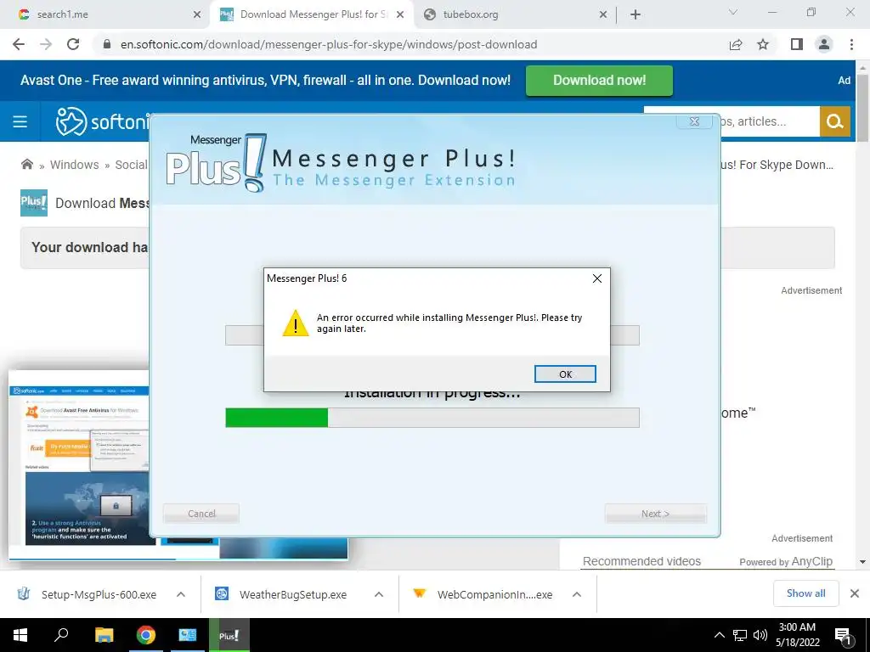This screenshot has width=870, height=652.
Task: Expand options for WebCompanionIn....exe
Action: click(577, 594)
